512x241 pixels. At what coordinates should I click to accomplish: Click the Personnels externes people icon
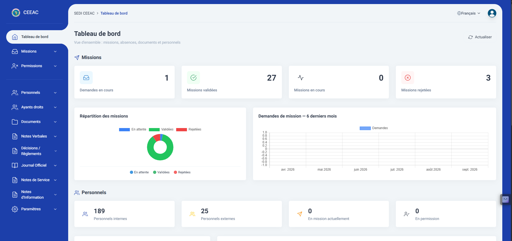point(192,214)
